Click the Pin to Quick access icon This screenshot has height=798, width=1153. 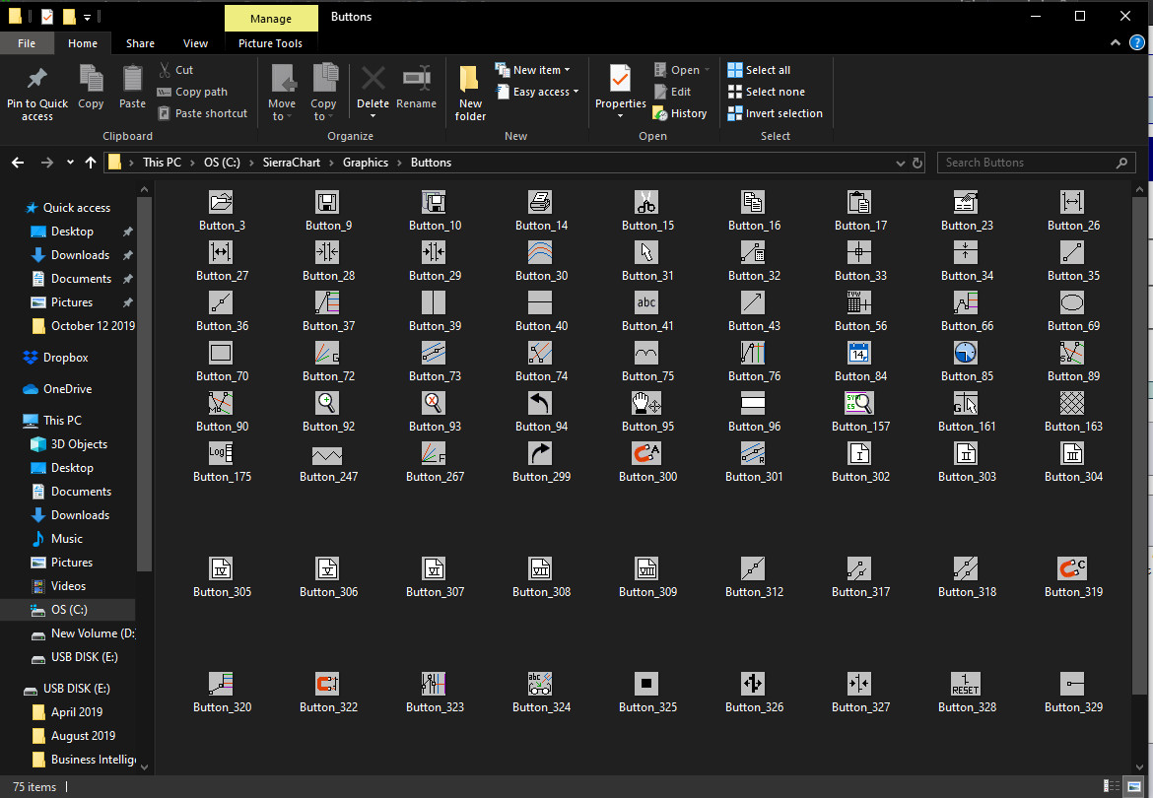(x=36, y=79)
